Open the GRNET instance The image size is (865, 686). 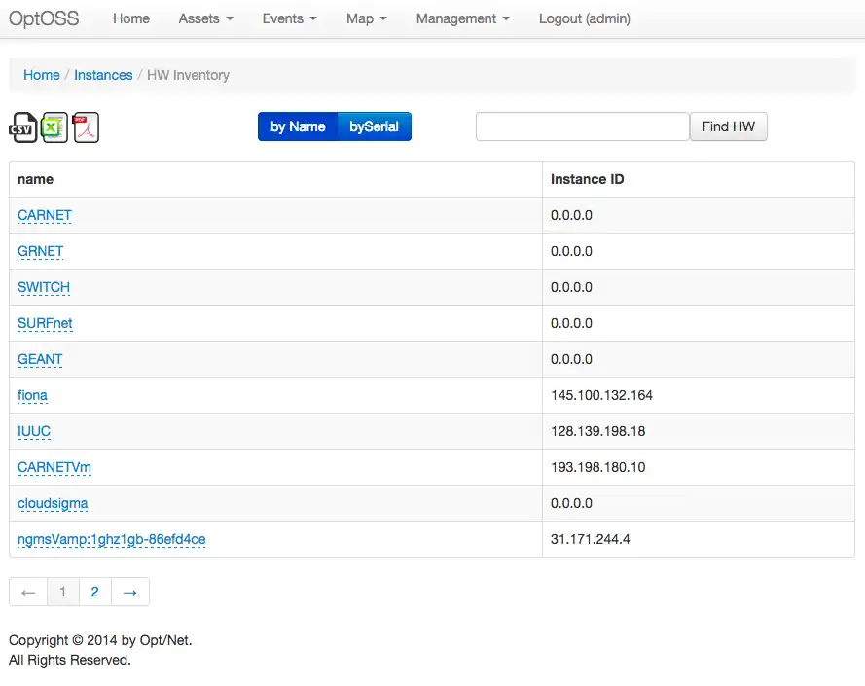click(x=40, y=251)
